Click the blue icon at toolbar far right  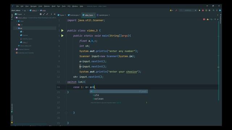(x=220, y=10)
